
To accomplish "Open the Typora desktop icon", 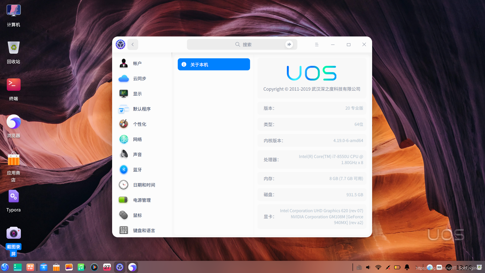I will 13,201.
